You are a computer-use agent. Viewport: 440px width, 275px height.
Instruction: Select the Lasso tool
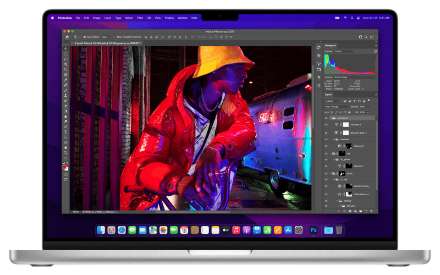[x=65, y=59]
